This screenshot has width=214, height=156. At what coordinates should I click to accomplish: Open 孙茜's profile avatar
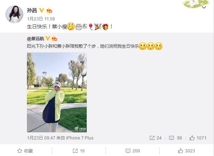coord(14,14)
